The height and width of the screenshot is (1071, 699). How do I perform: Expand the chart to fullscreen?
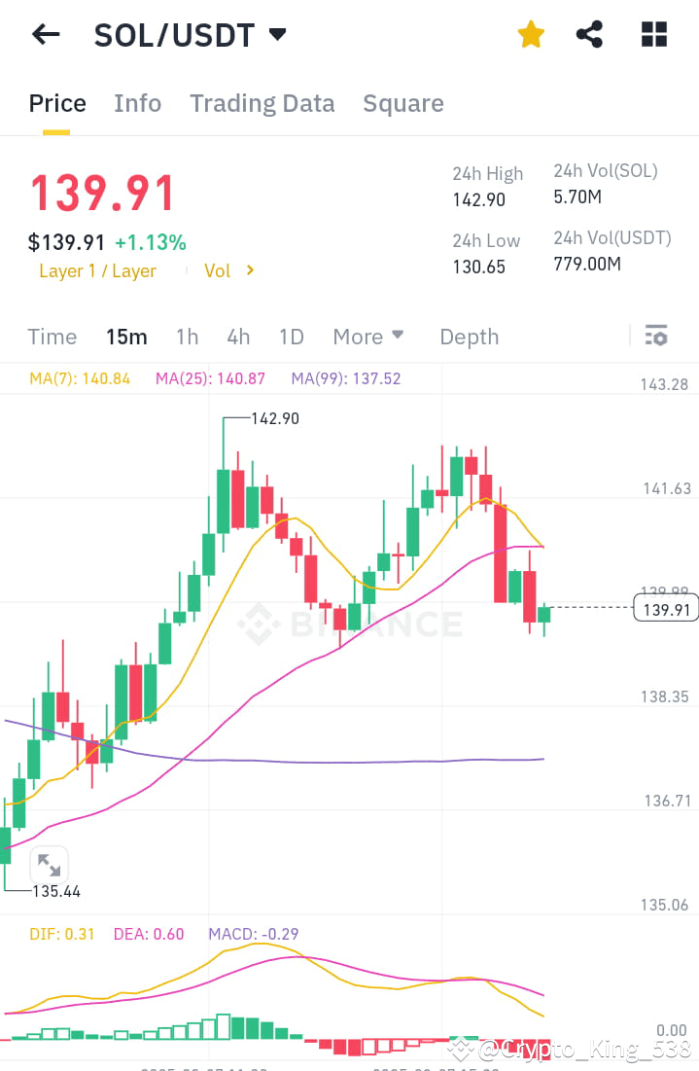(49, 864)
